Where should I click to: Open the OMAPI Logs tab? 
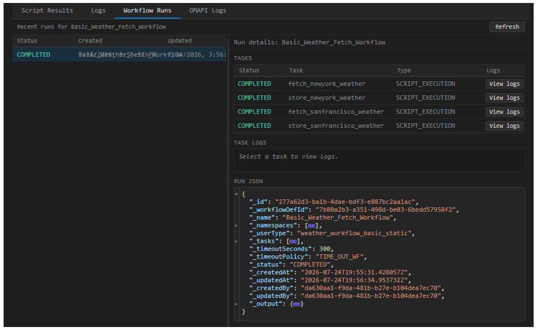(x=208, y=10)
